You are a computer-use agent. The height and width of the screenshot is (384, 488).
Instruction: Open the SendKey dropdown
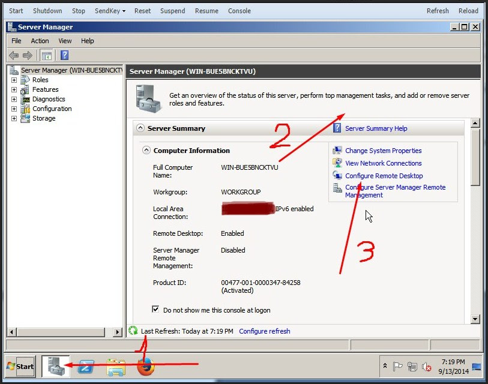point(110,11)
